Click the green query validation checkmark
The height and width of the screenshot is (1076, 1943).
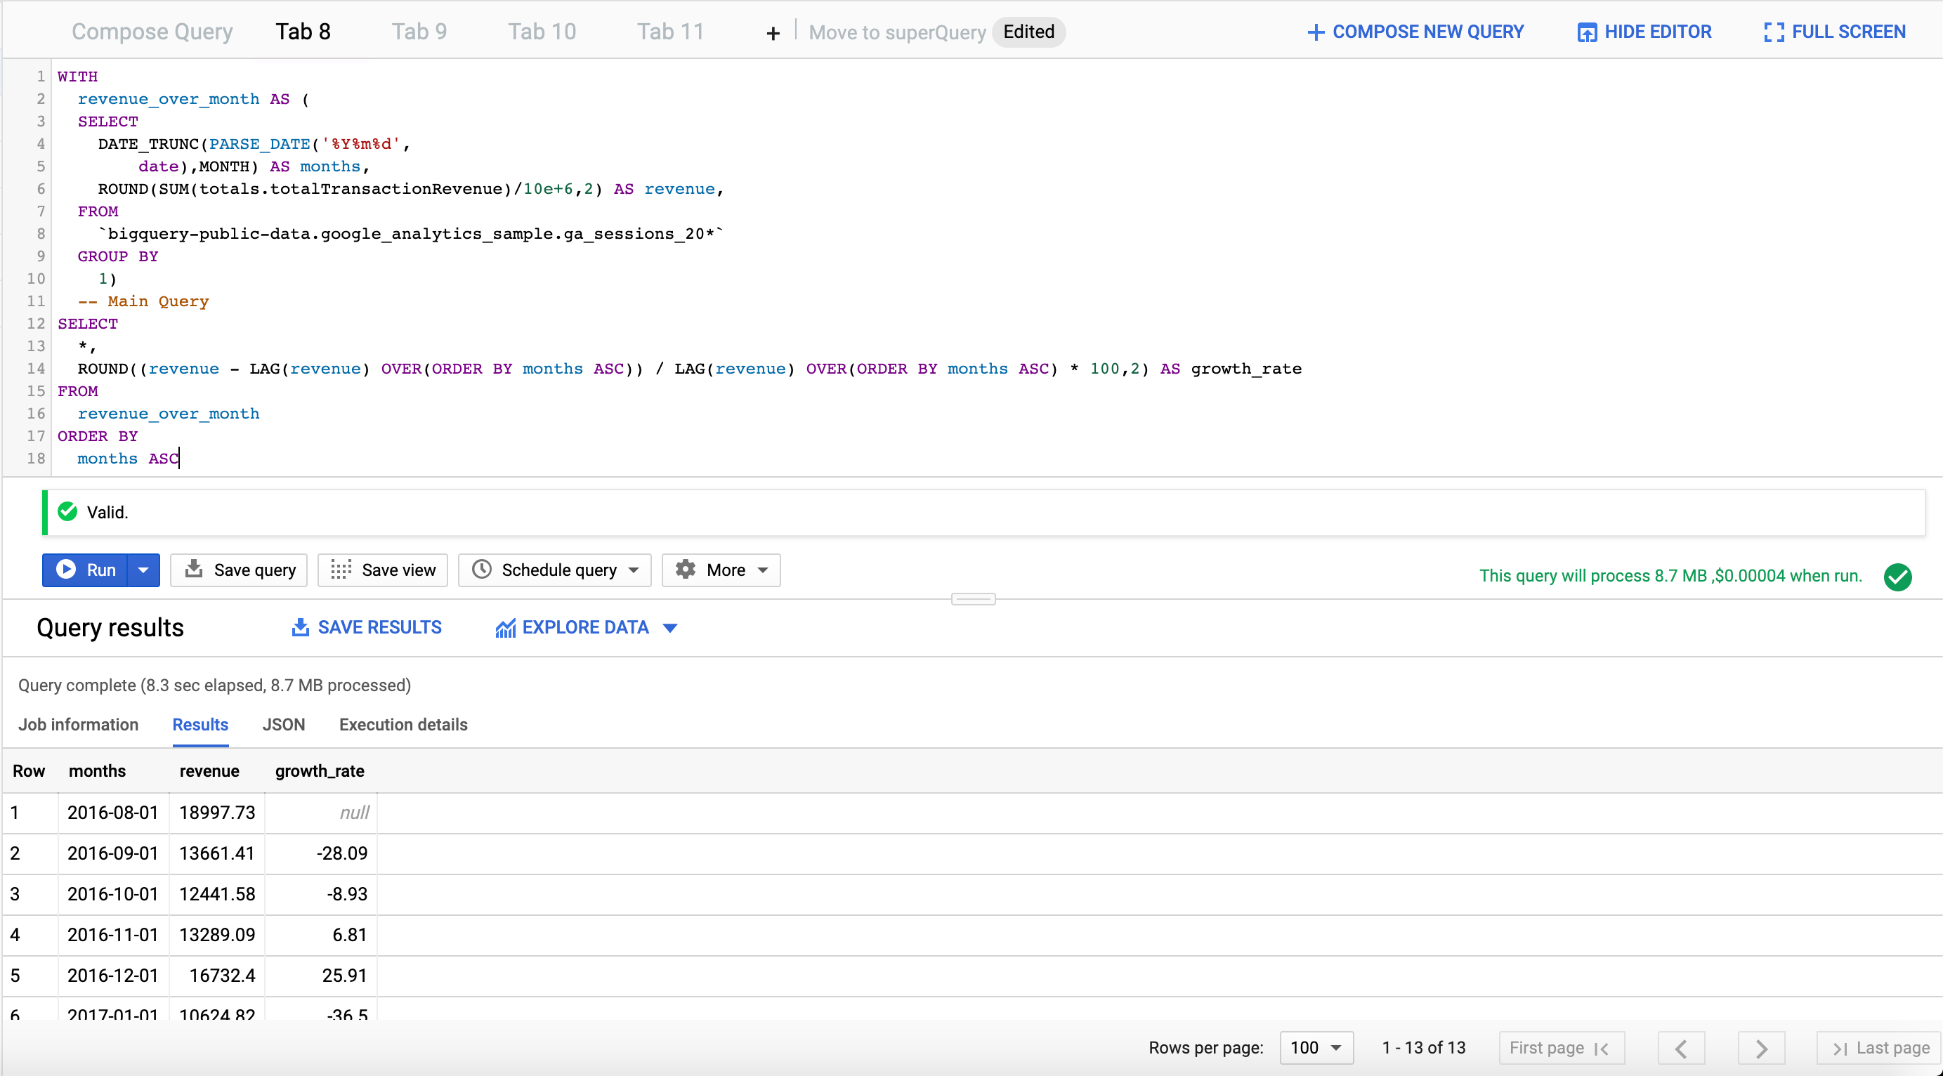[1897, 577]
